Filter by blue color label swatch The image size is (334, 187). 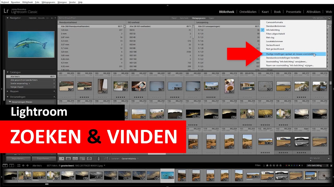pos(294,165)
